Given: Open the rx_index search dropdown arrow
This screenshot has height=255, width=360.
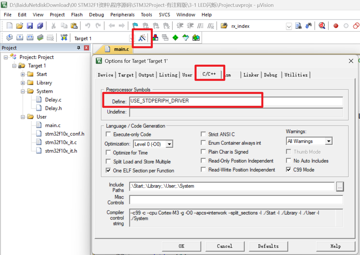Looking at the screenshot, I should pos(289,26).
